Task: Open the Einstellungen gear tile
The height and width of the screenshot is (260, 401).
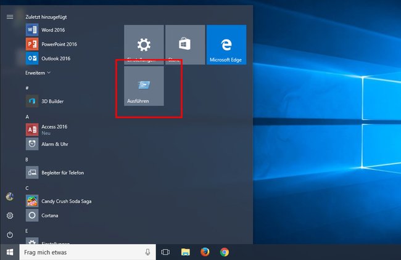Action: (144, 45)
